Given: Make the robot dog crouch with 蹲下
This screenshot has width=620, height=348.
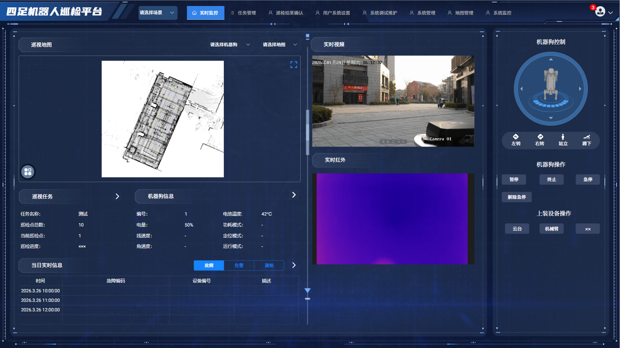Looking at the screenshot, I should (587, 140).
